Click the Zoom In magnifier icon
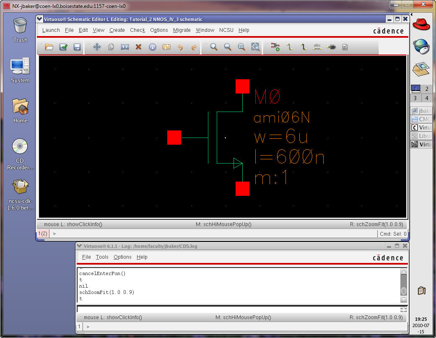This screenshot has height=338, width=436. (214, 47)
